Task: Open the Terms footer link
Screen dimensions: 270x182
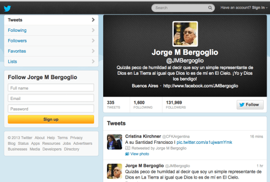Action: click(63, 138)
